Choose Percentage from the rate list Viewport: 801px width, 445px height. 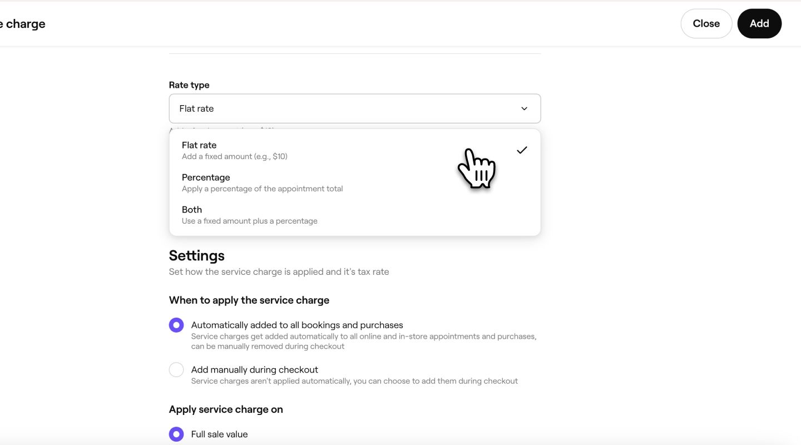click(206, 177)
